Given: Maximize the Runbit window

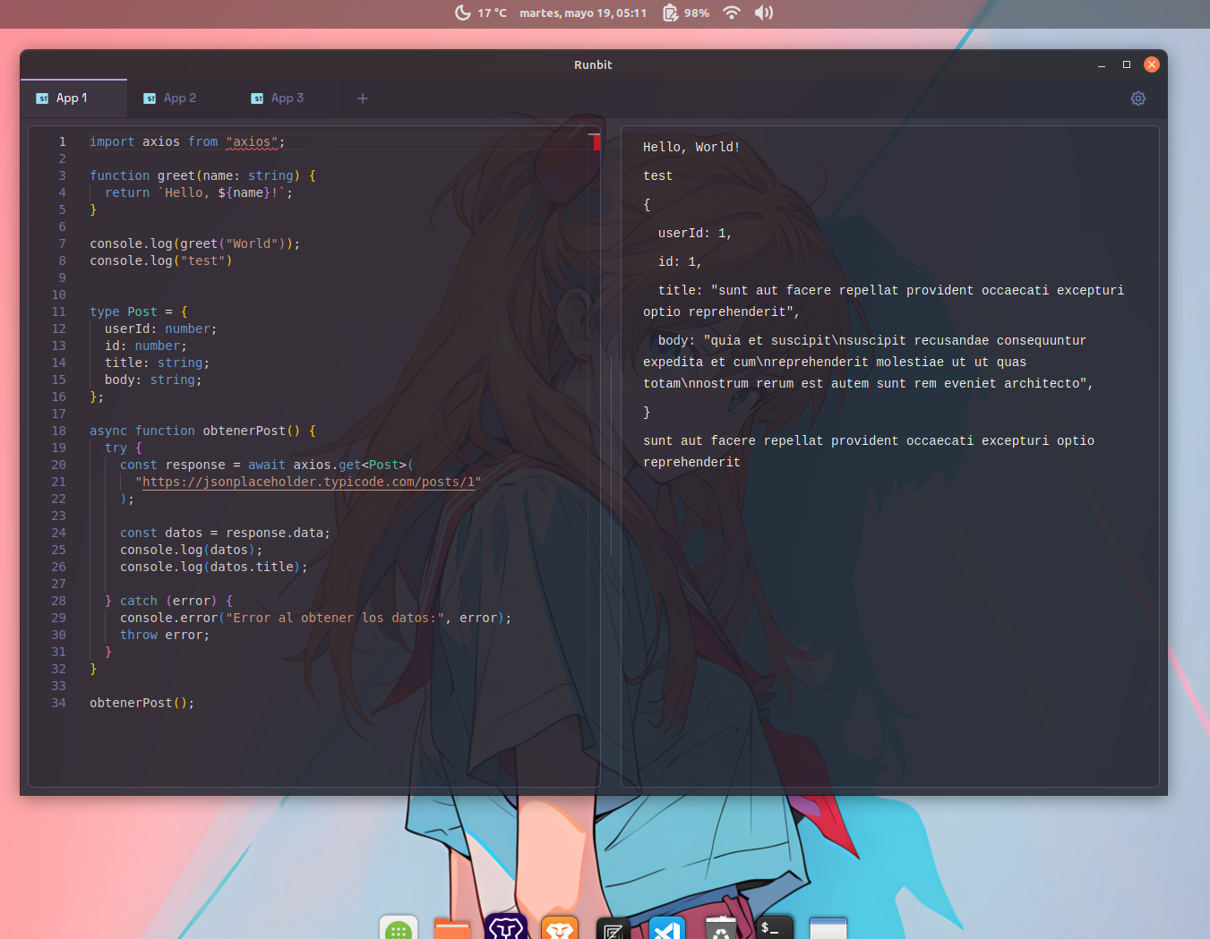Looking at the screenshot, I should 1127,64.
